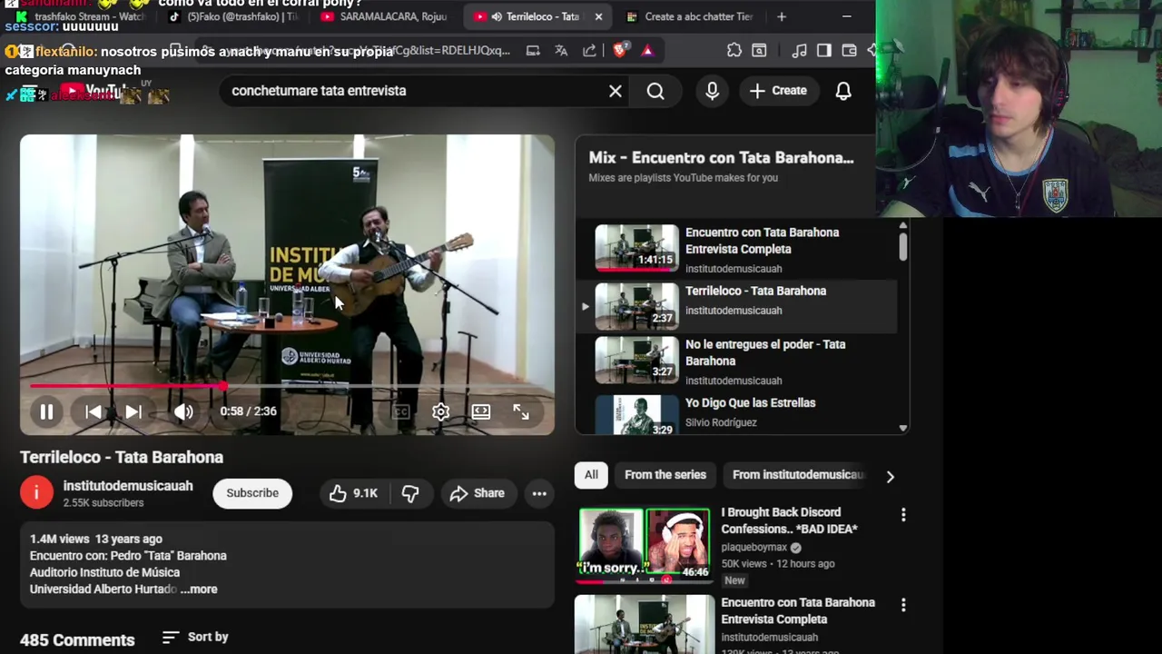Show more filter chips with right arrow

(890, 476)
